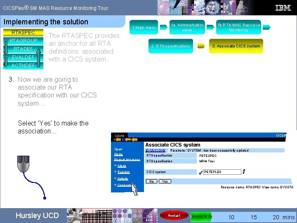The height and width of the screenshot is (223, 297).
Task: Click the PETEPLEX CICS system input field
Action: [222, 172]
